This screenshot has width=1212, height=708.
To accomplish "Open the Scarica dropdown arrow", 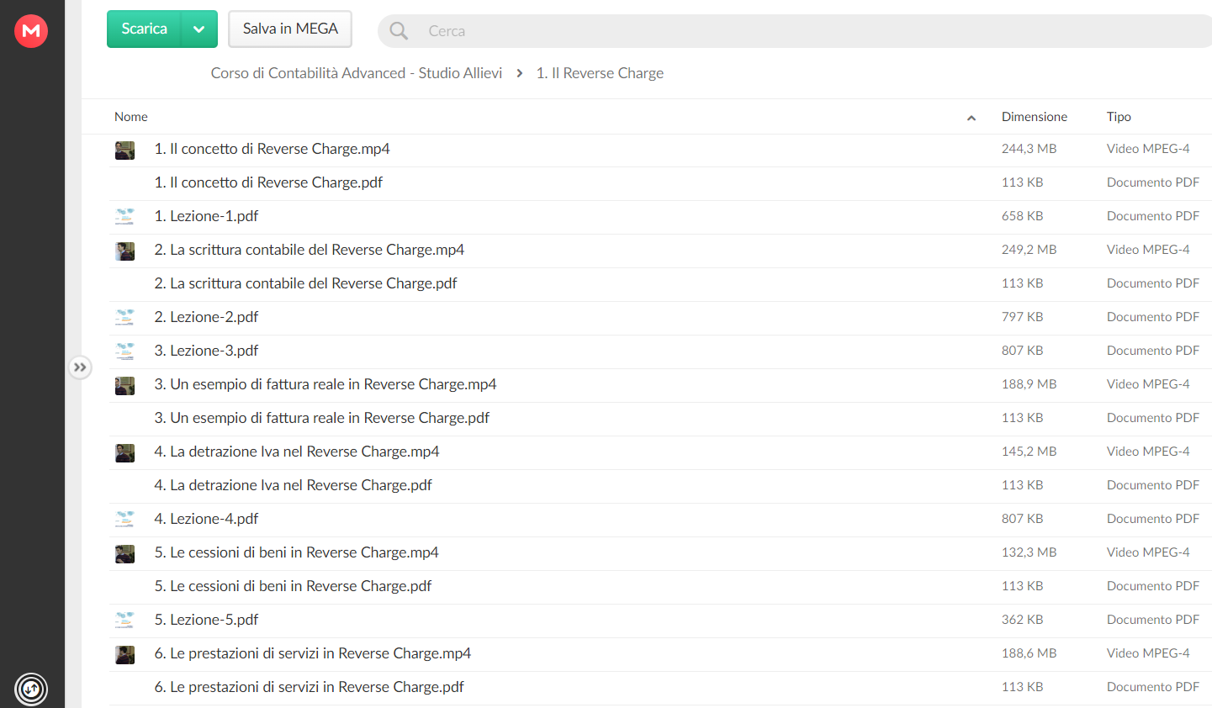I will [x=199, y=29].
